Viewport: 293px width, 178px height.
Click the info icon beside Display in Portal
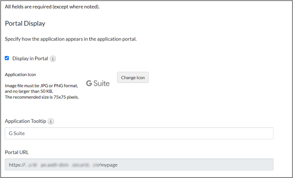click(x=53, y=59)
